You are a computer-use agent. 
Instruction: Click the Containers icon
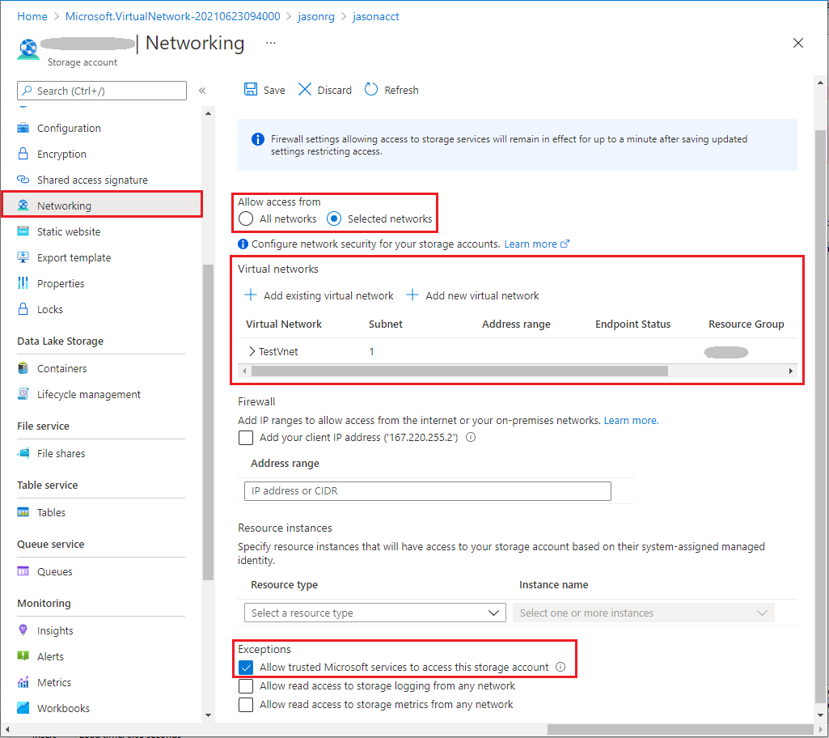click(x=23, y=368)
